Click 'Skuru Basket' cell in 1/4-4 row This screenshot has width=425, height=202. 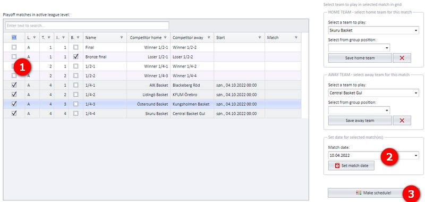click(149, 114)
